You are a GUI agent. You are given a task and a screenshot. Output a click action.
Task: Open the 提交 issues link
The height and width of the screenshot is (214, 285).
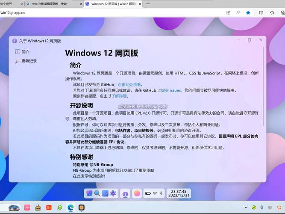click(171, 90)
